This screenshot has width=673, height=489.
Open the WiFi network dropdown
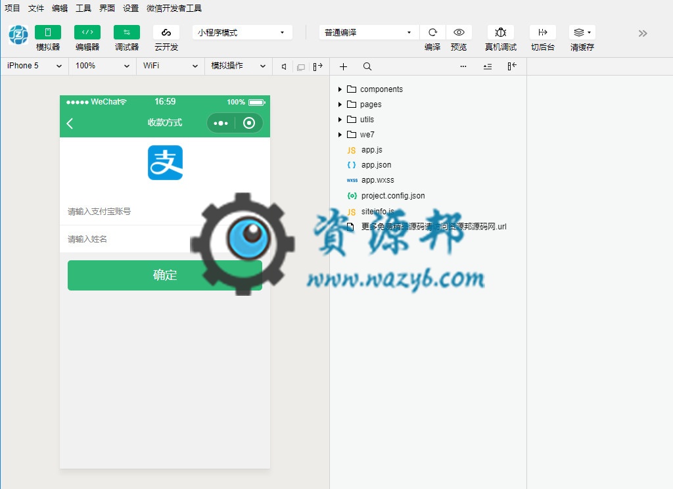[170, 66]
